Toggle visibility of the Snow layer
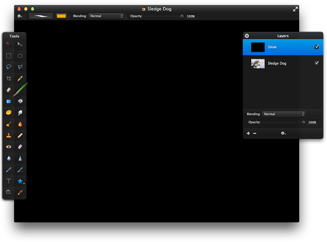The height and width of the screenshot is (242, 327). point(317,47)
